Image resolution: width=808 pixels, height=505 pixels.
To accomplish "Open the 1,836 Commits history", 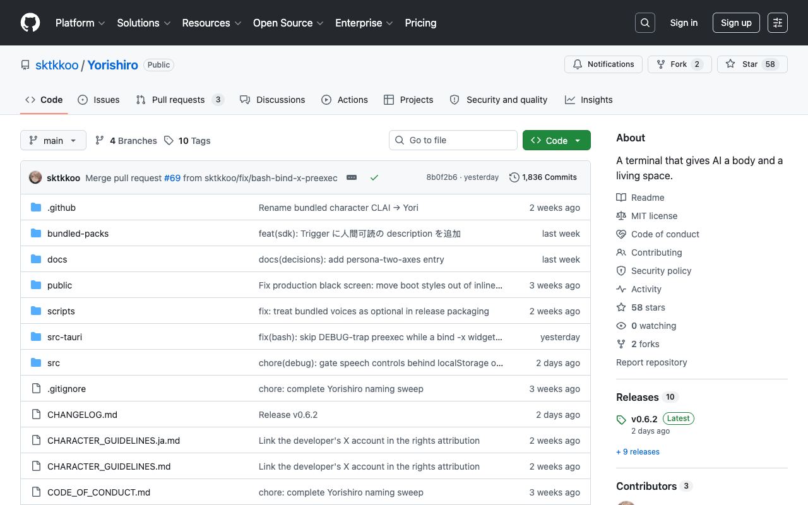I will tap(543, 177).
